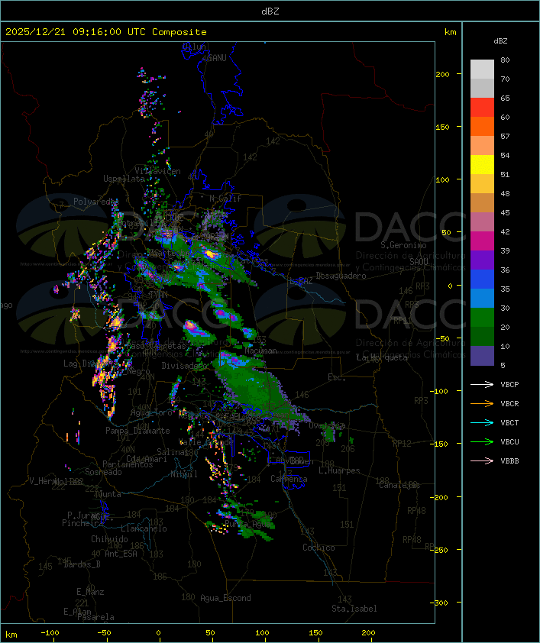
Task: Click the pink VBBB arrow icon
Action: coord(482,460)
